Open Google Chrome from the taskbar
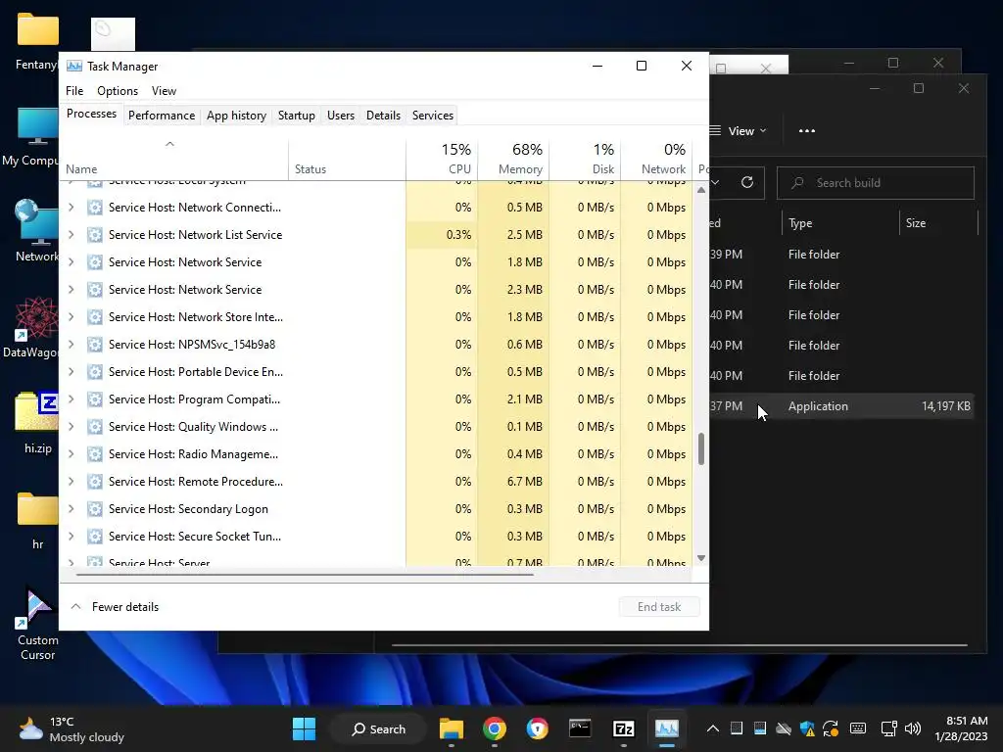The width and height of the screenshot is (1003, 752). point(494,728)
